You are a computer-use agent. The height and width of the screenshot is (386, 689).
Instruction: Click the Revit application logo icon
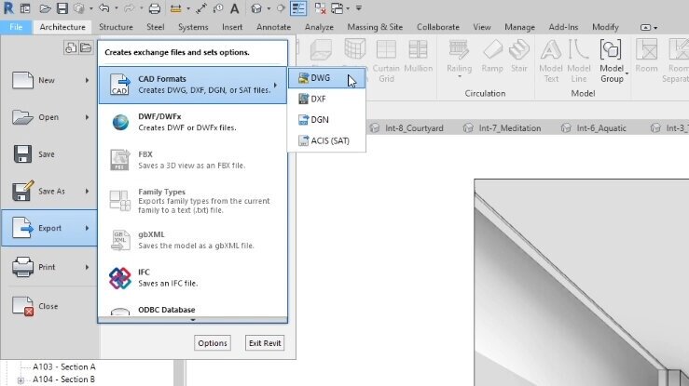(7, 7)
